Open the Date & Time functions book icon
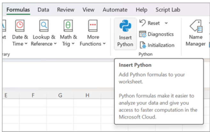Viewport: 210px width, 132px height. (20, 25)
